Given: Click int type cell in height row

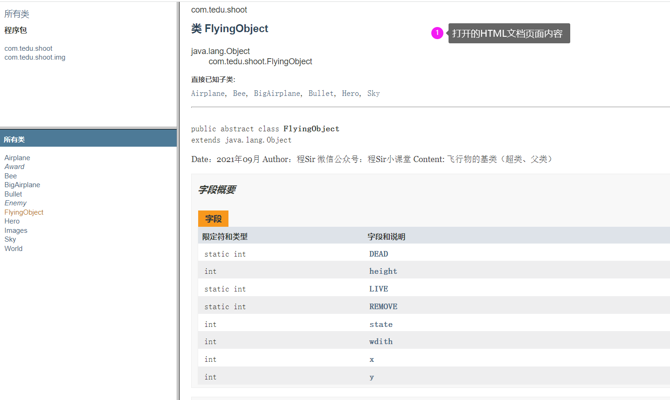Looking at the screenshot, I should click(210, 271).
